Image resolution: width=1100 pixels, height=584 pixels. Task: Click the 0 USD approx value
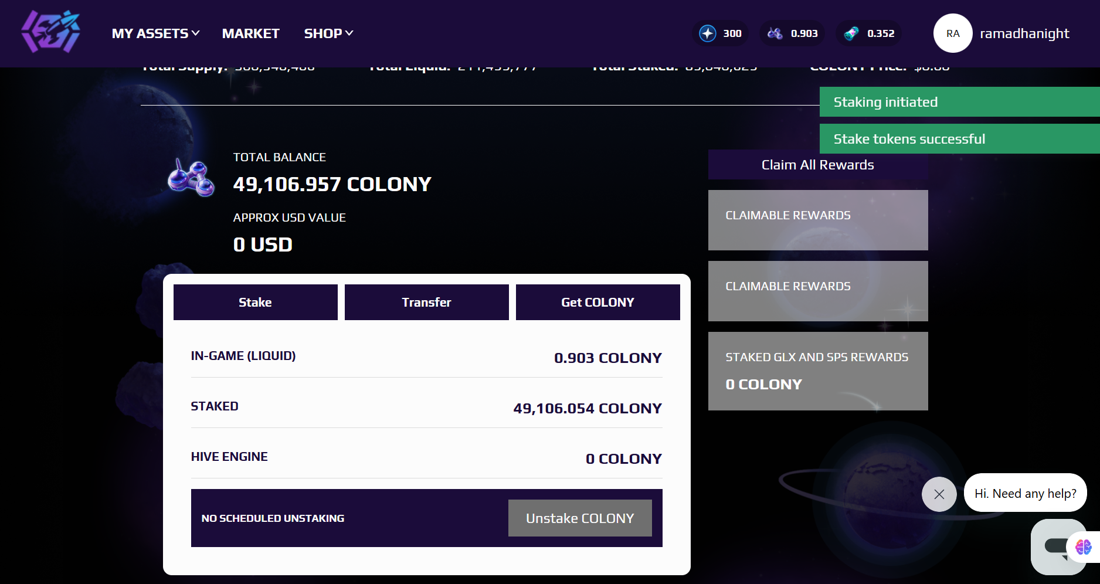pos(263,245)
